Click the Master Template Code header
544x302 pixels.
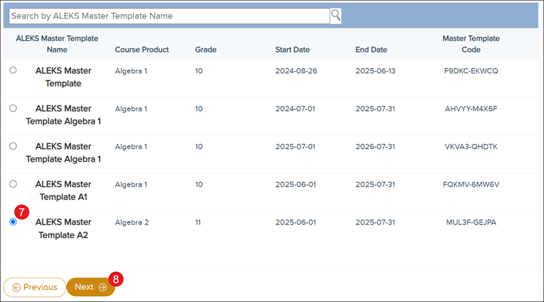pyautogui.click(x=471, y=44)
